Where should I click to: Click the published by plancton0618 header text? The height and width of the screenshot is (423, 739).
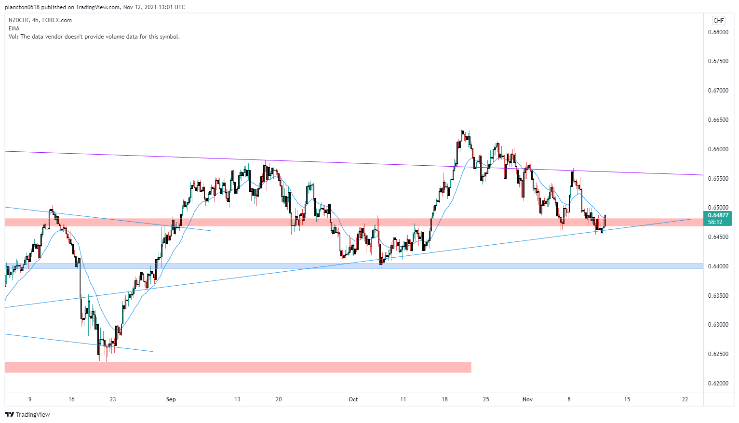94,7
